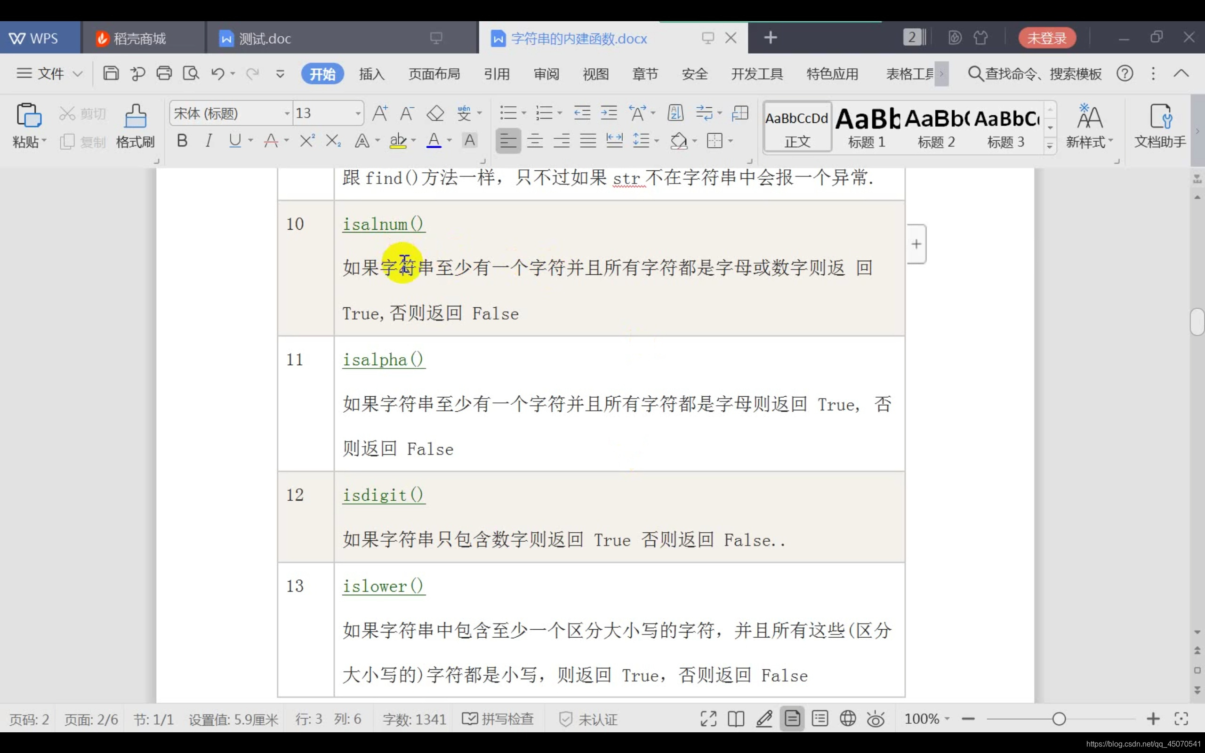The height and width of the screenshot is (753, 1205).
Task: Click the 未登录 login button
Action: pyautogui.click(x=1047, y=38)
